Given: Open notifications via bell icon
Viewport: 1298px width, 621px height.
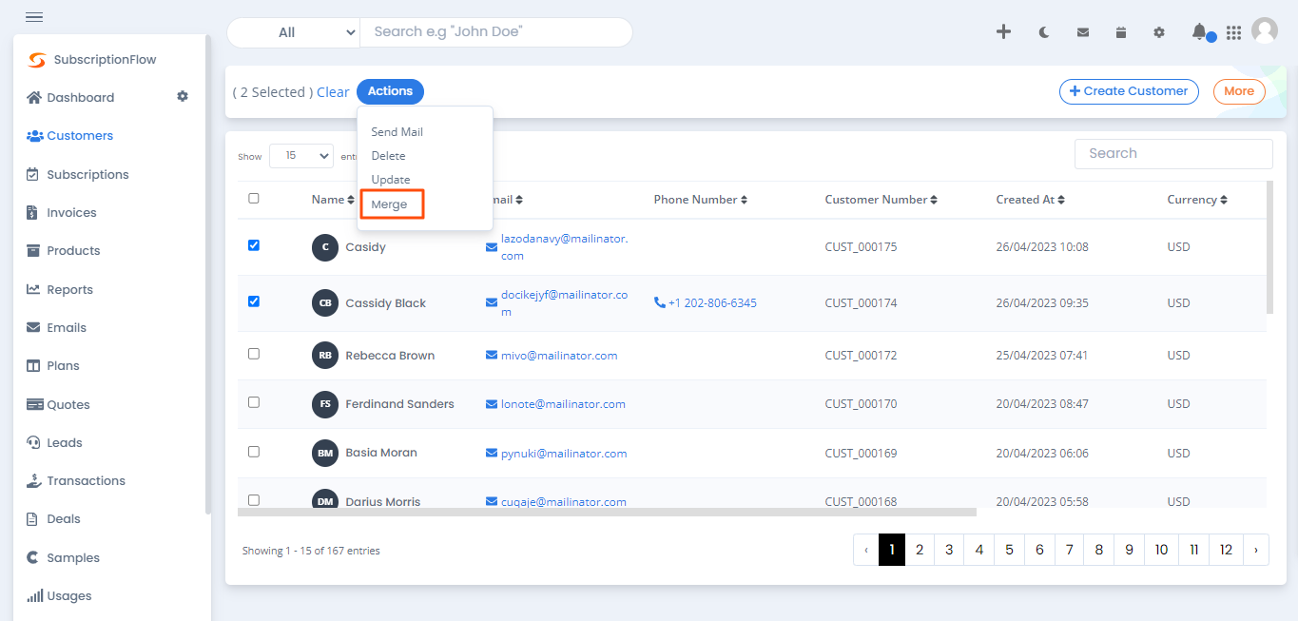Looking at the screenshot, I should pyautogui.click(x=1197, y=31).
